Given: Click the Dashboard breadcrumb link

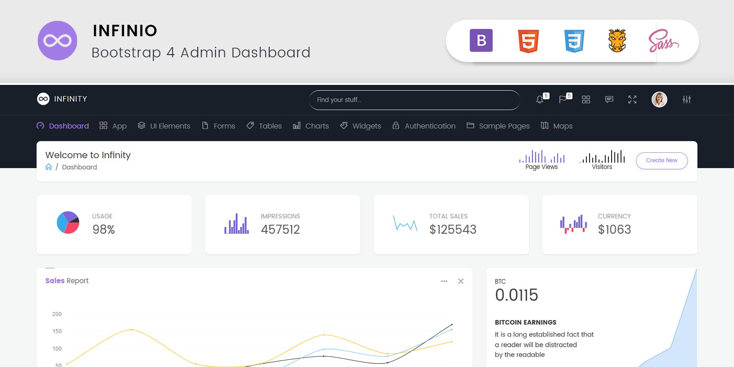Looking at the screenshot, I should pyautogui.click(x=79, y=167).
